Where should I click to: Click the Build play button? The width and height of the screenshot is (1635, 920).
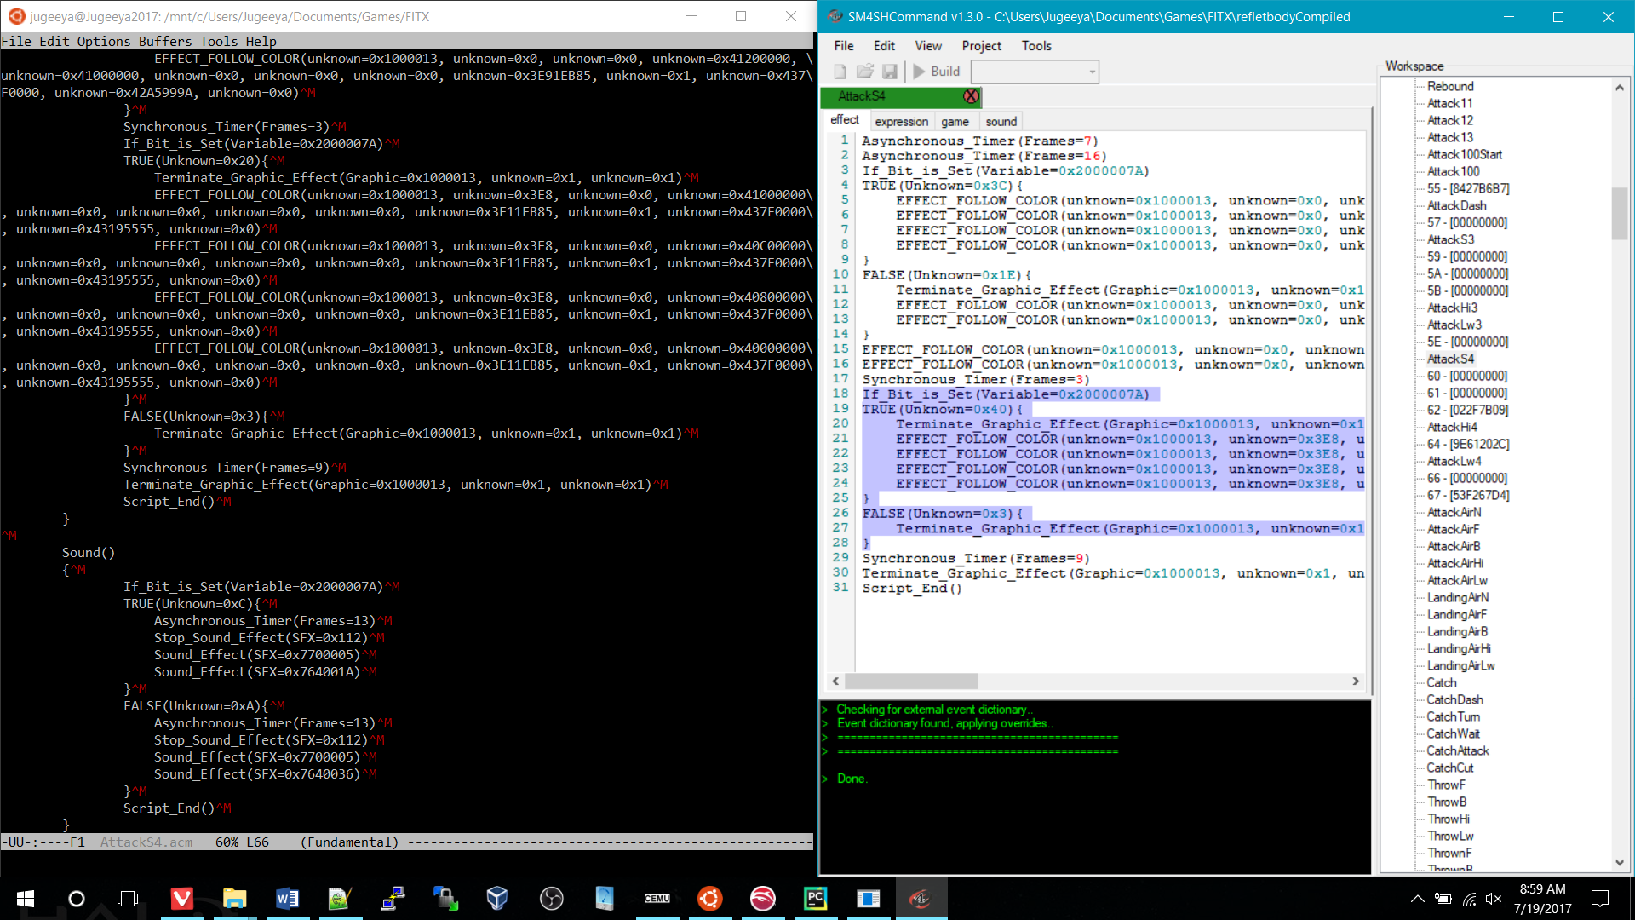click(x=937, y=72)
